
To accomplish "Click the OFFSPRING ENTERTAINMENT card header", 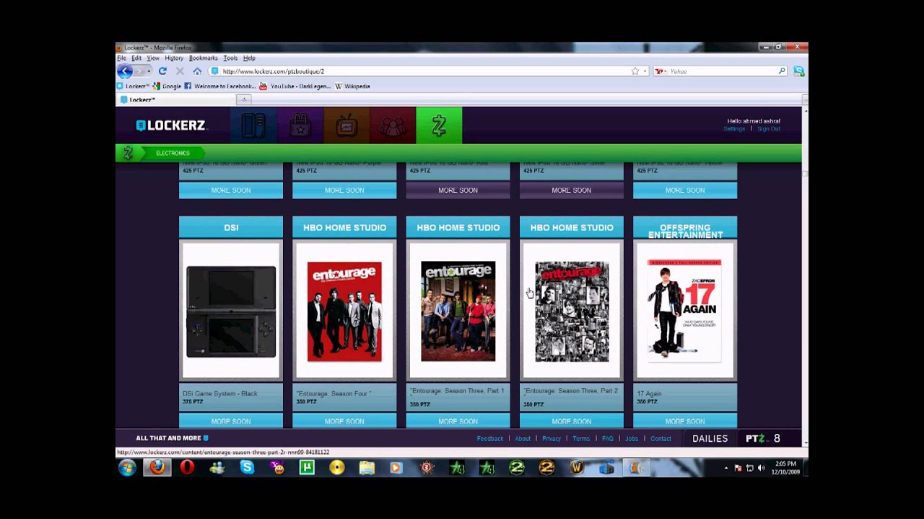I will [685, 228].
